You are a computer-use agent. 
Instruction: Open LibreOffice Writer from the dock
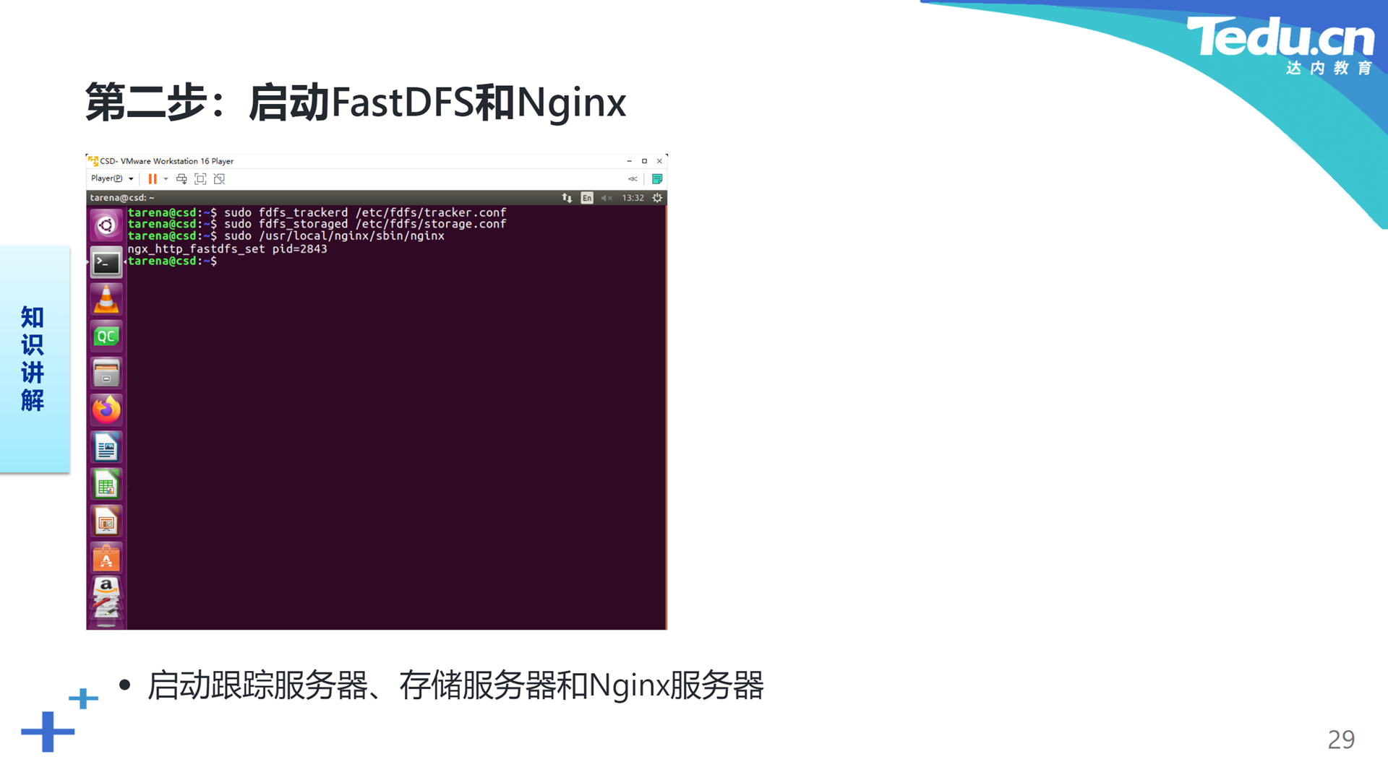point(106,448)
